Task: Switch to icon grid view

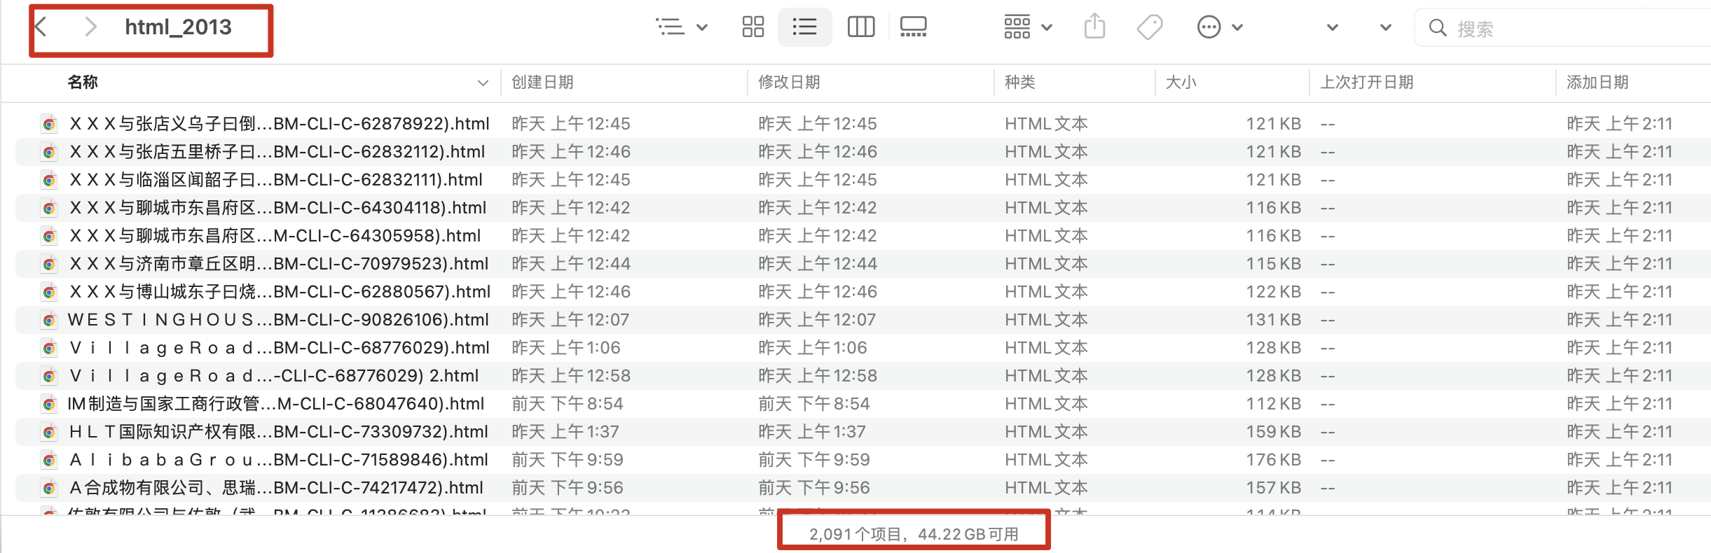Action: 753,27
